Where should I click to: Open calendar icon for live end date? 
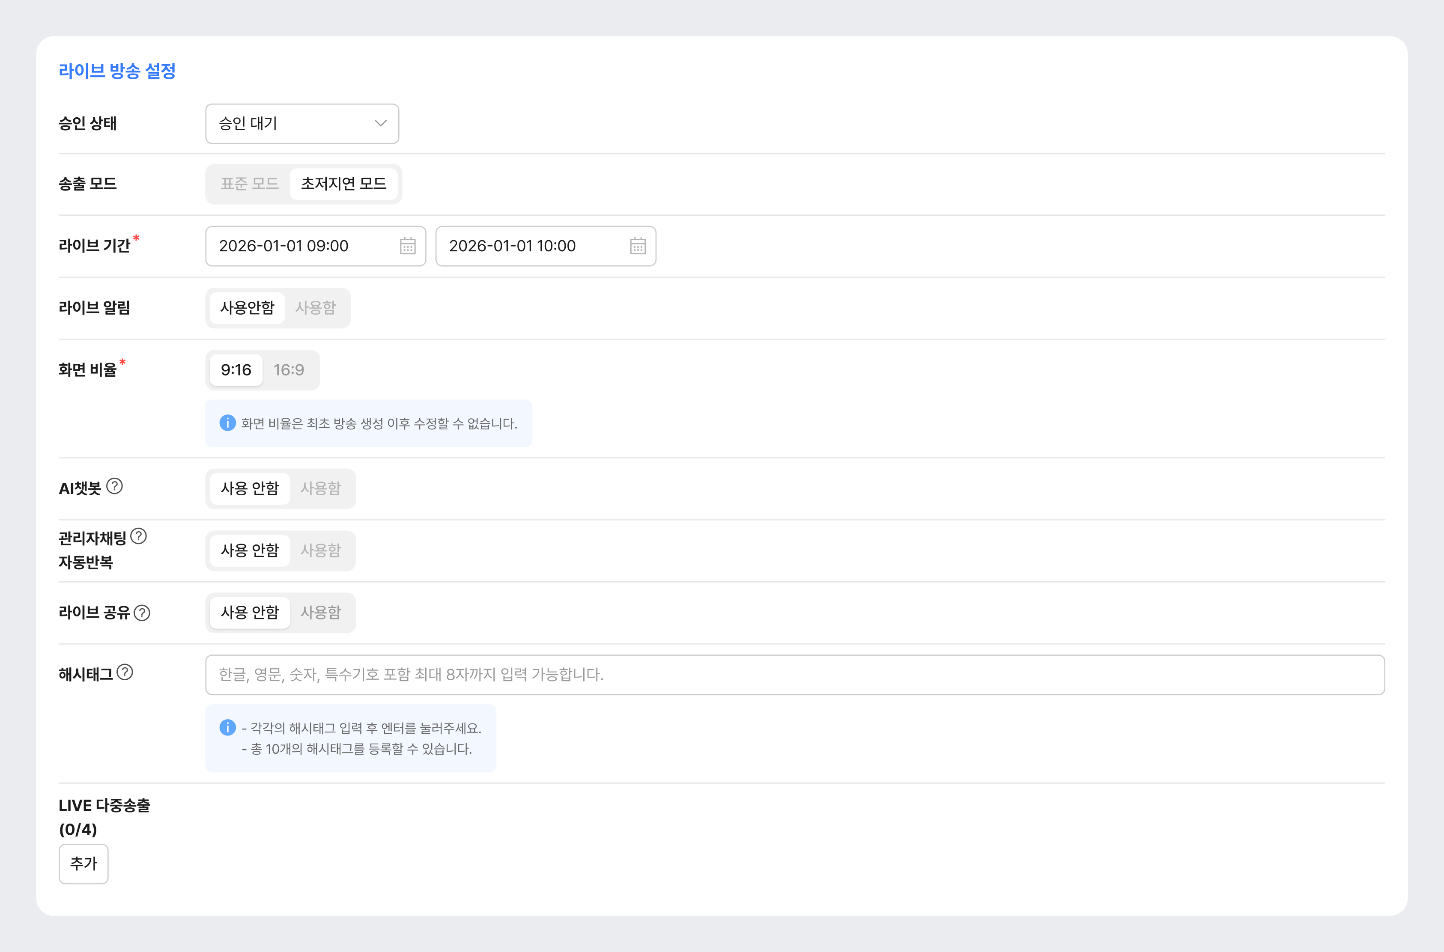638,246
